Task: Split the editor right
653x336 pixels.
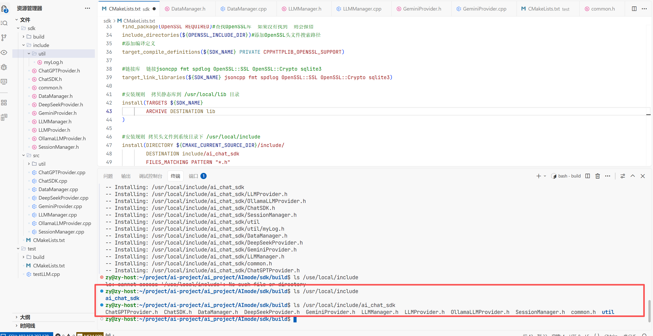Action: click(x=634, y=9)
